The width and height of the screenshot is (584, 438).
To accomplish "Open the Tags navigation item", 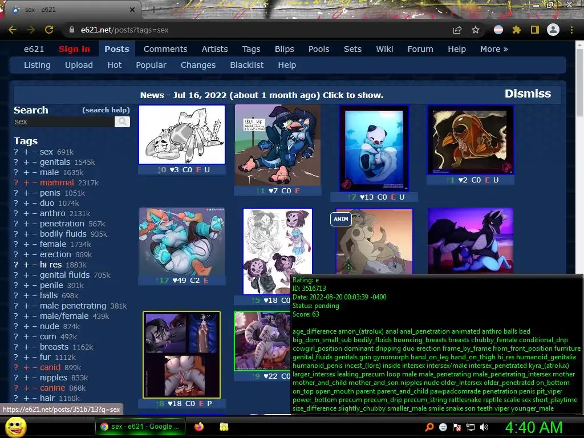I will tap(251, 49).
